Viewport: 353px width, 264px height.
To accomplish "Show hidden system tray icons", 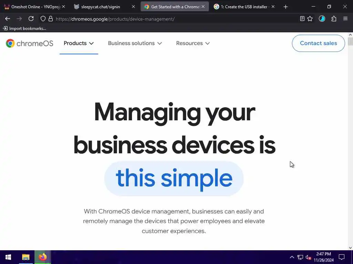I will coord(292,257).
